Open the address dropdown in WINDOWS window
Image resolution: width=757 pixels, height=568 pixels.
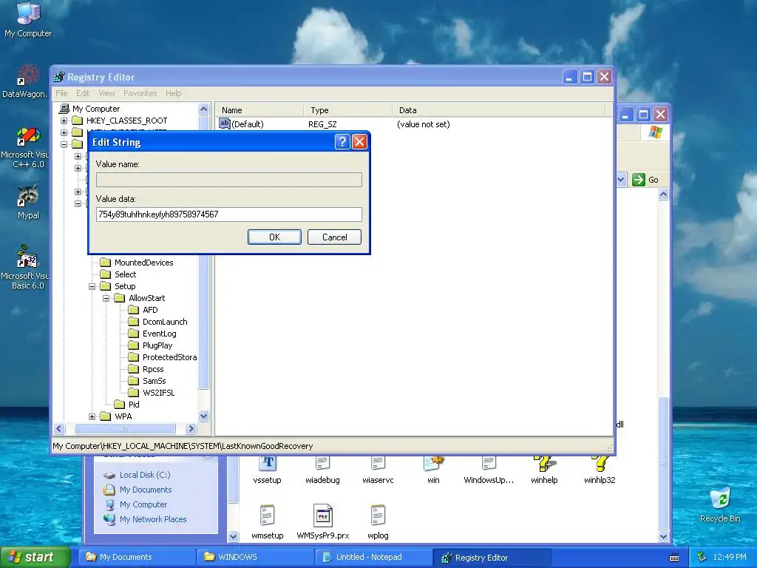click(x=621, y=180)
